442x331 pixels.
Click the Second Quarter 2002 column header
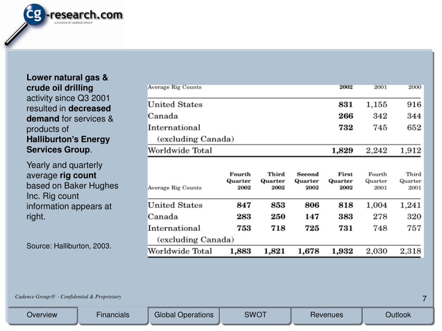[x=307, y=181]
